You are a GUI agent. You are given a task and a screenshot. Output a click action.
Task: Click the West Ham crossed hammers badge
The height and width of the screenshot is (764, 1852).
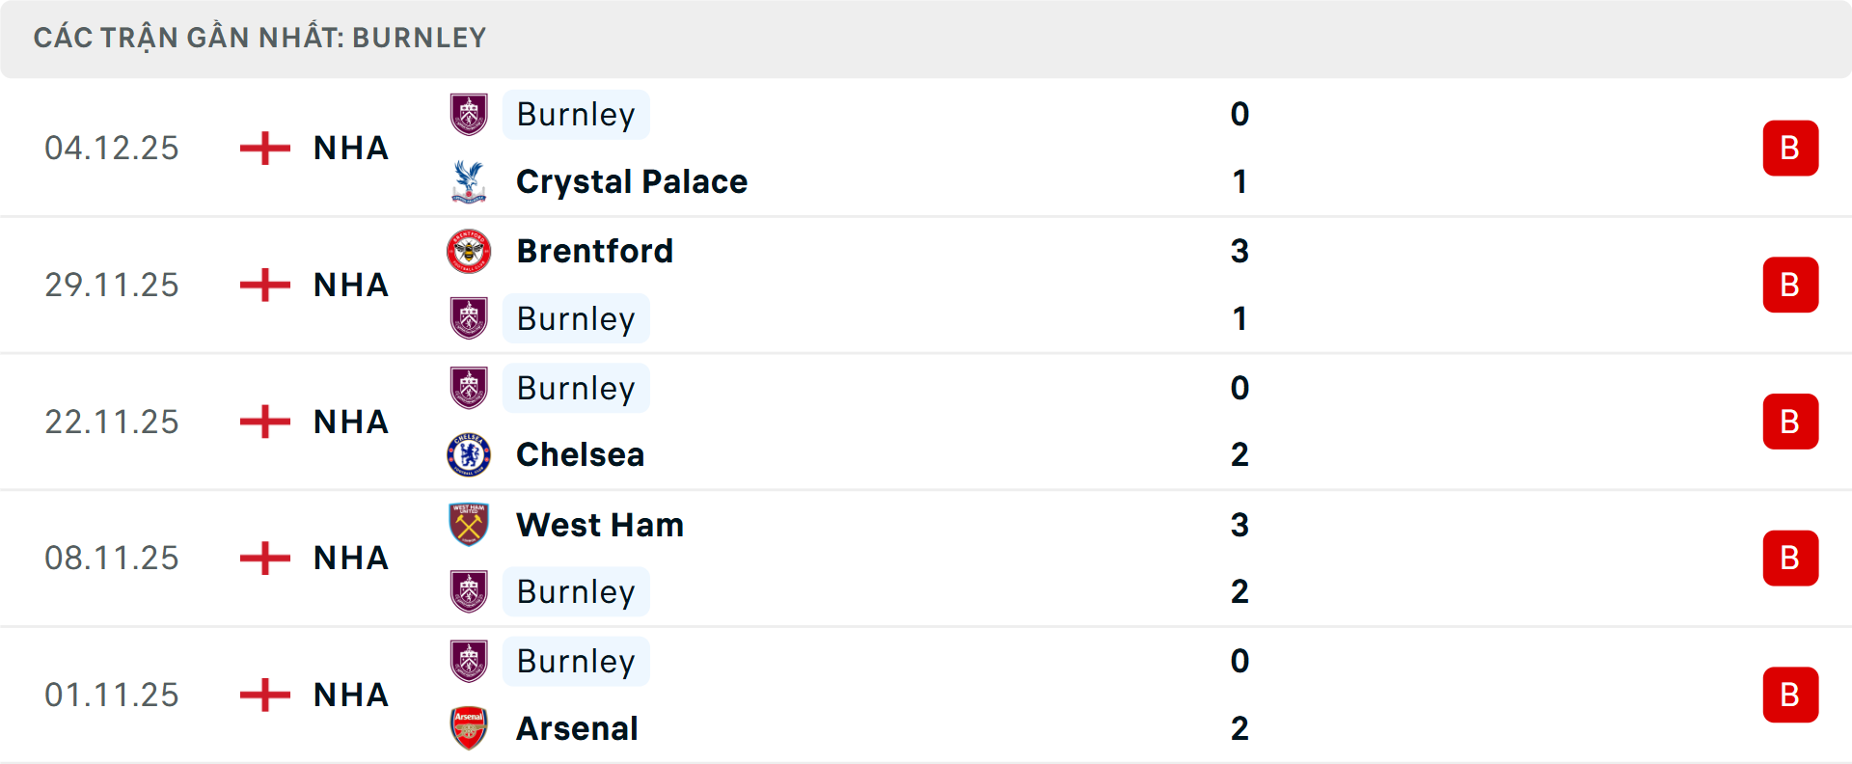(470, 526)
